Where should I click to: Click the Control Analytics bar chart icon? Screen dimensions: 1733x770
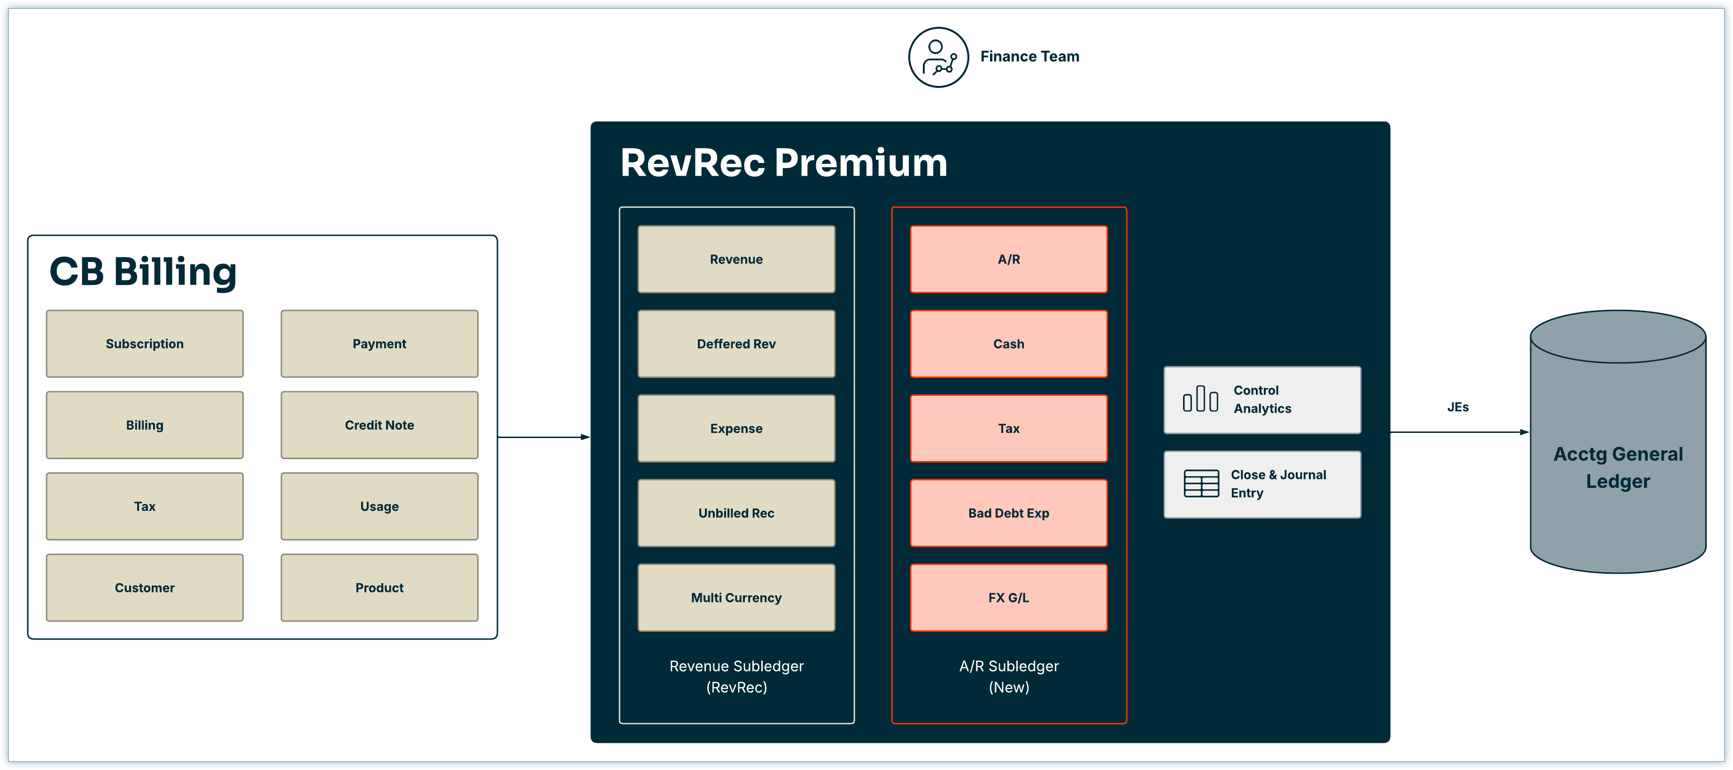click(x=1200, y=400)
